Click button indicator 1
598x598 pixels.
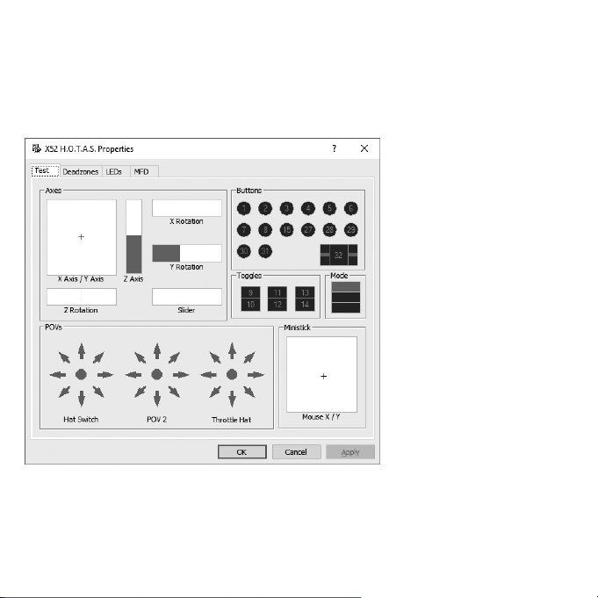[x=244, y=208]
